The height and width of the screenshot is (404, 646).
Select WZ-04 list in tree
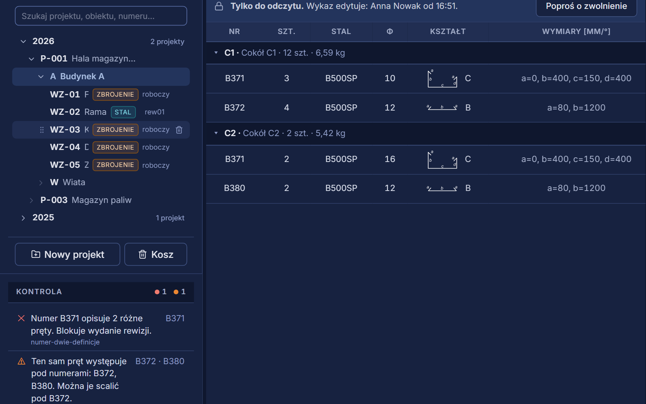101,147
